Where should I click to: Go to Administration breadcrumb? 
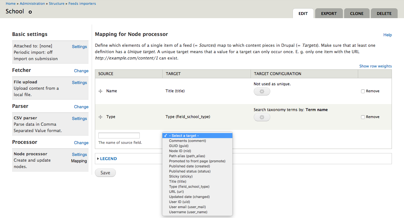tap(32, 4)
